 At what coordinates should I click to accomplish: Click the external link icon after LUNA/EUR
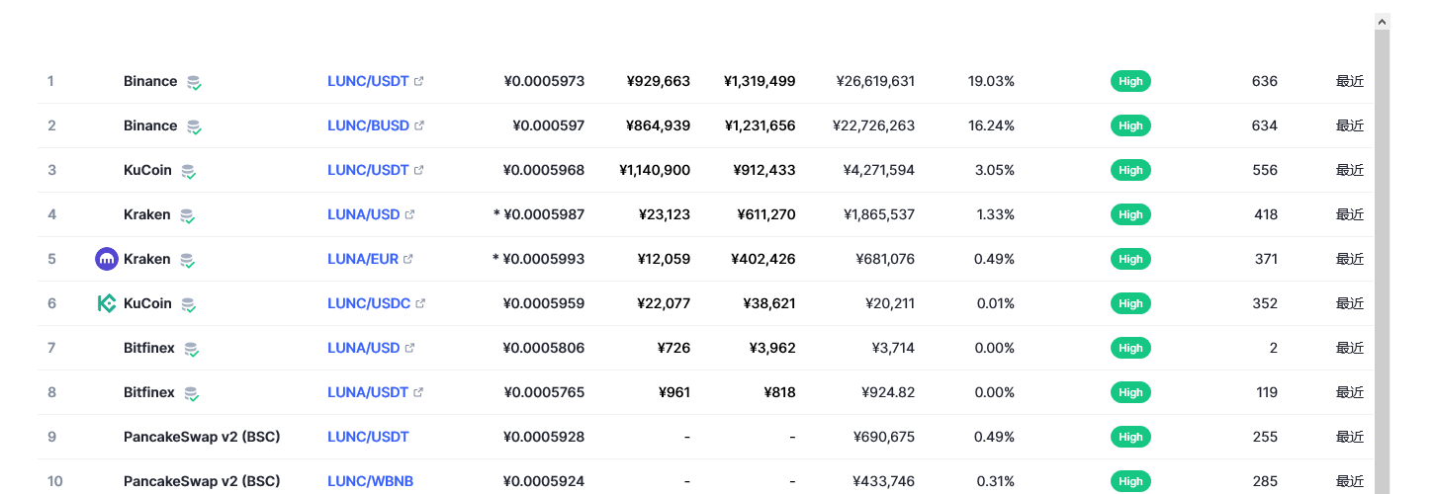[407, 259]
